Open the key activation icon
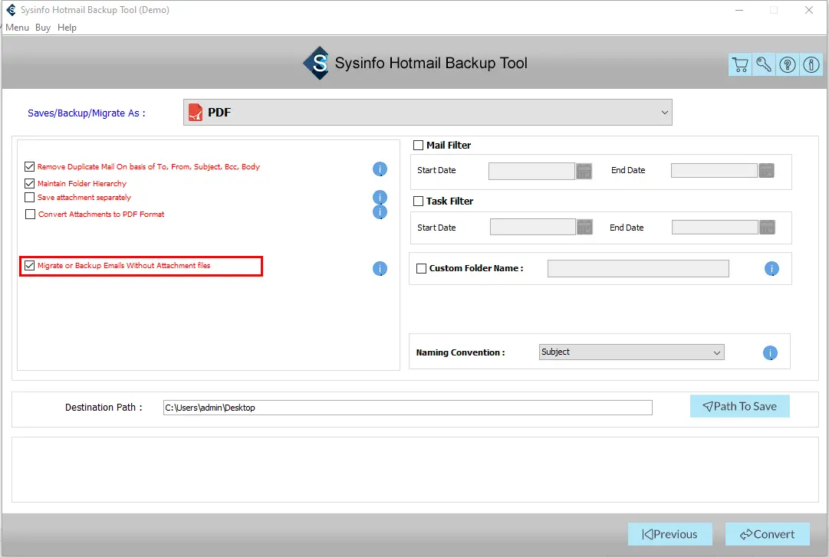Image resolution: width=829 pixels, height=557 pixels. tap(764, 65)
